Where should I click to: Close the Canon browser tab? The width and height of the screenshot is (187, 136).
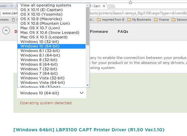click(x=104, y=6)
